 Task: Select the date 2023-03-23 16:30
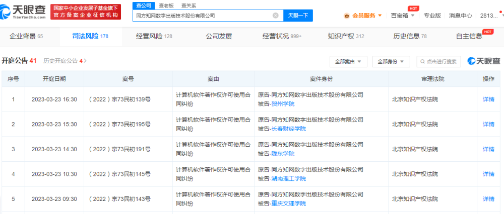[54, 99]
